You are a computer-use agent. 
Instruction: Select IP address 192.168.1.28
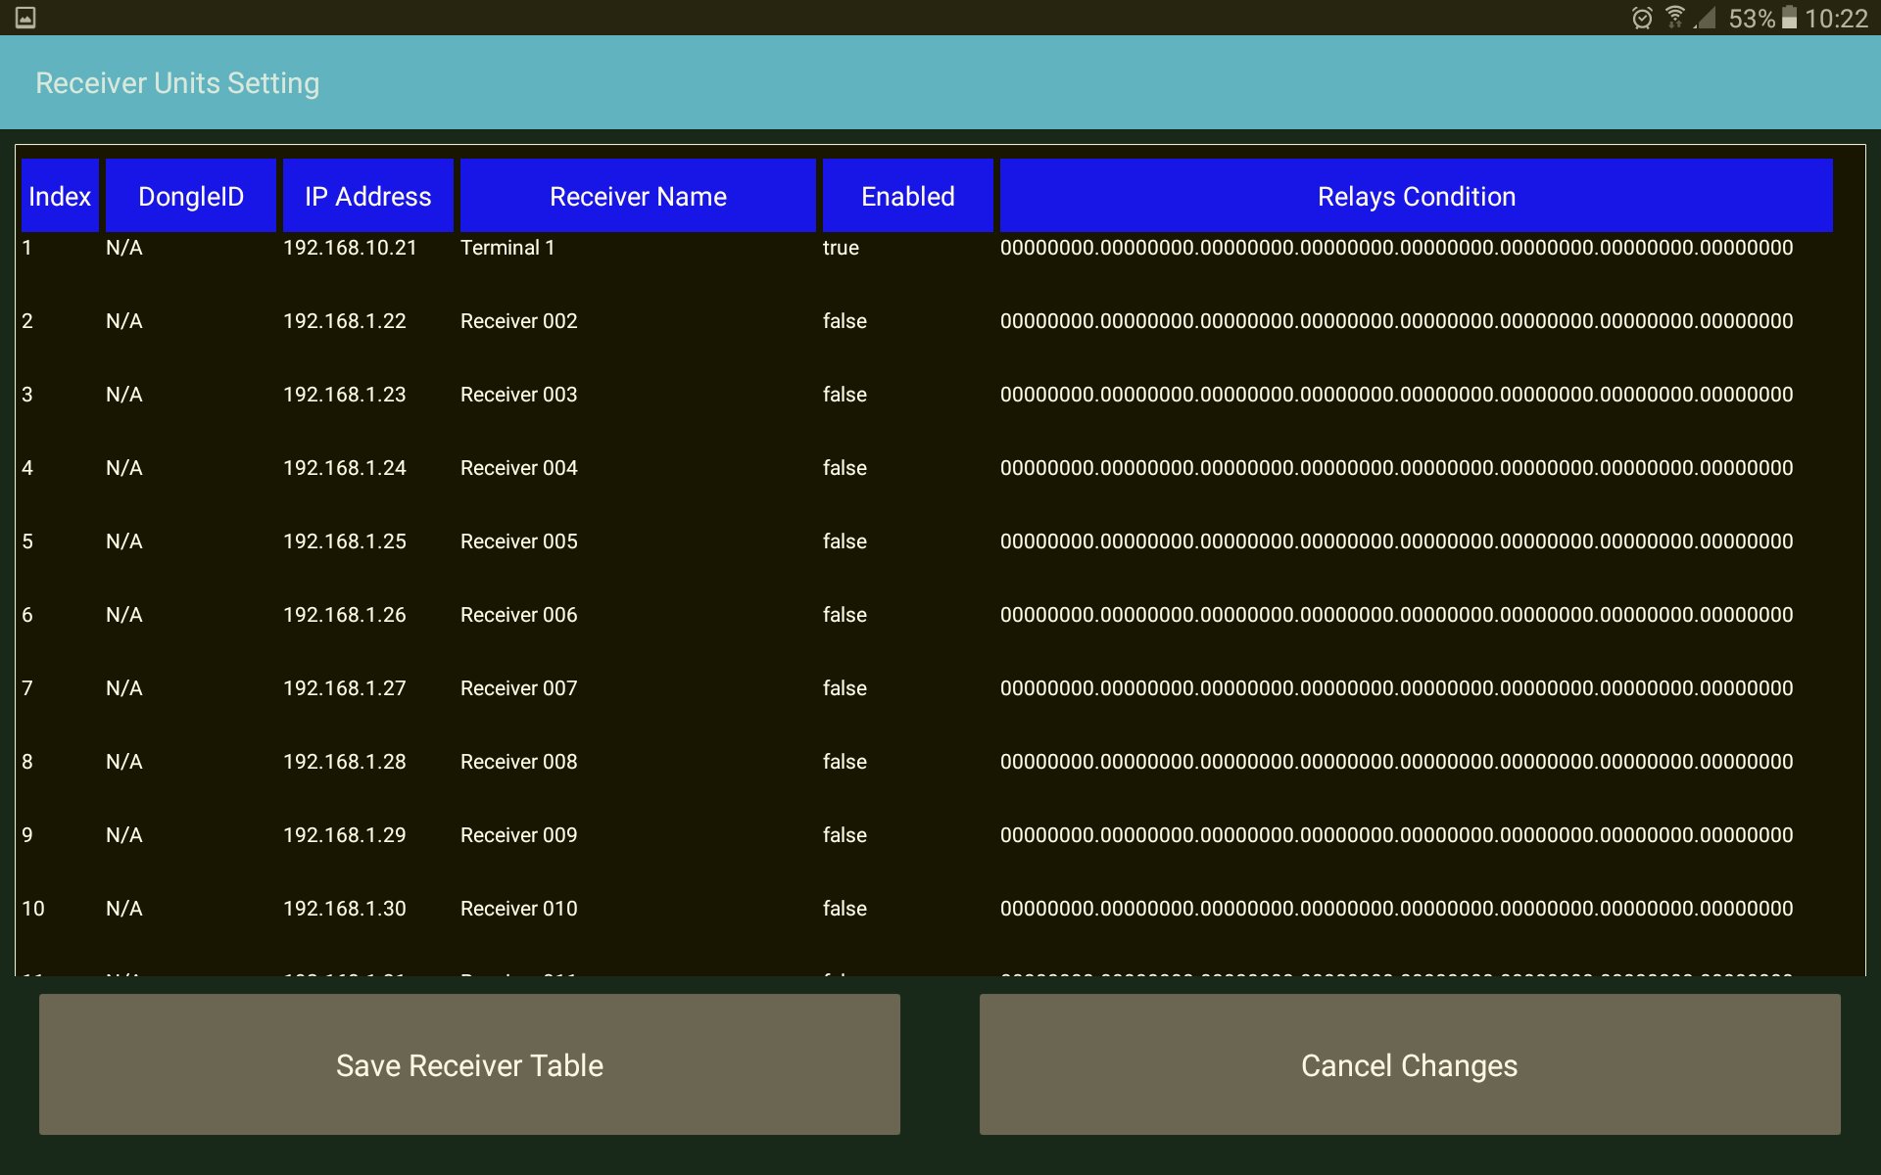point(345,762)
